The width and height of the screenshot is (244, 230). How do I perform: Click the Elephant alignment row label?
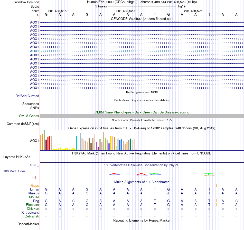(33, 205)
